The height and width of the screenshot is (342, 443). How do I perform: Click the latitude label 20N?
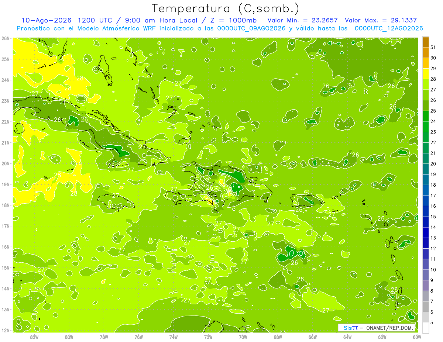(6, 163)
